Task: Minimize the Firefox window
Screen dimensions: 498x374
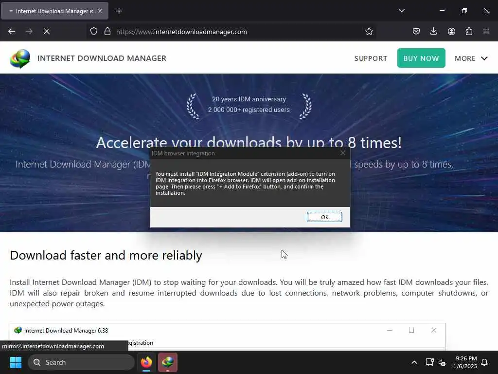Action: pos(442,11)
